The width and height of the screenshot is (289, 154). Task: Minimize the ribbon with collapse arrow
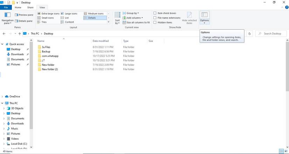tap(282, 7)
